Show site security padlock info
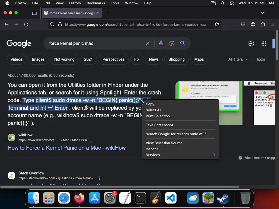Screen dimensions: 279x209 60,24
